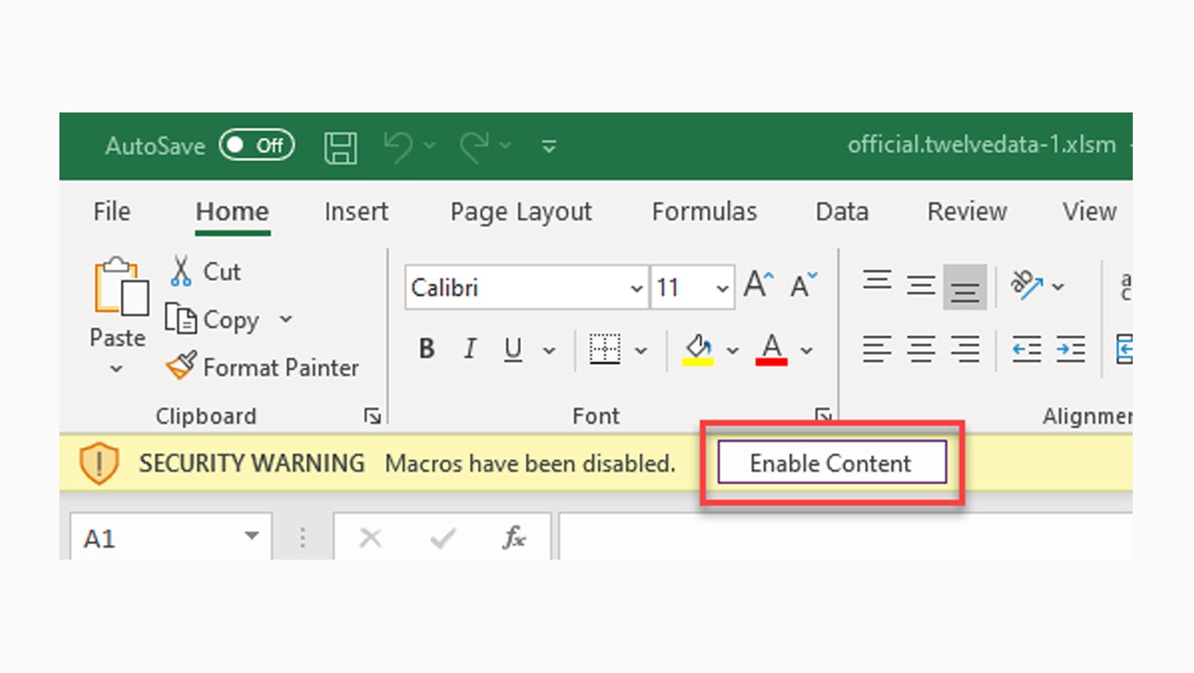The height and width of the screenshot is (673, 1194).
Task: Click the Name Box showing A1
Action: (155, 539)
